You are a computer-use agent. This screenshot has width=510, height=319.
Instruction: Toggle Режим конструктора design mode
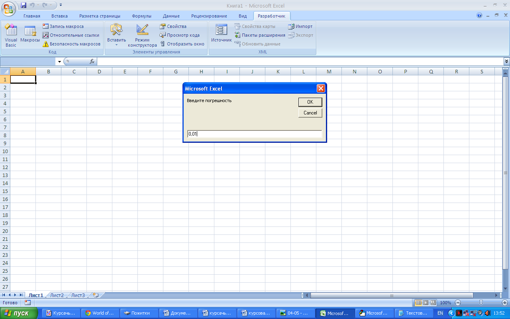tap(142, 35)
